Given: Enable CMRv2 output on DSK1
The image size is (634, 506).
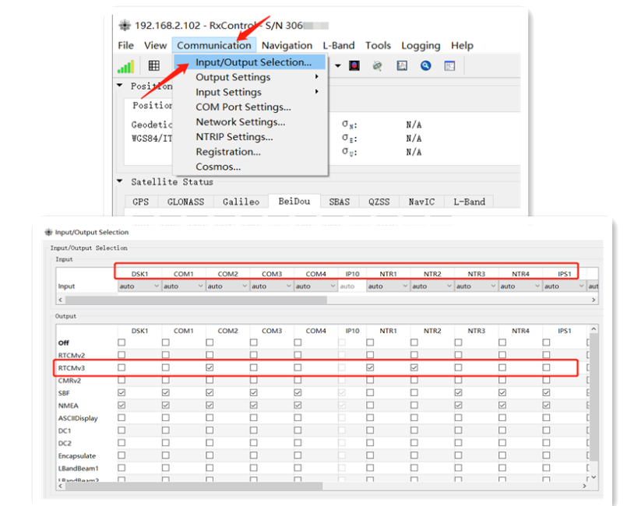Looking at the screenshot, I should (122, 380).
